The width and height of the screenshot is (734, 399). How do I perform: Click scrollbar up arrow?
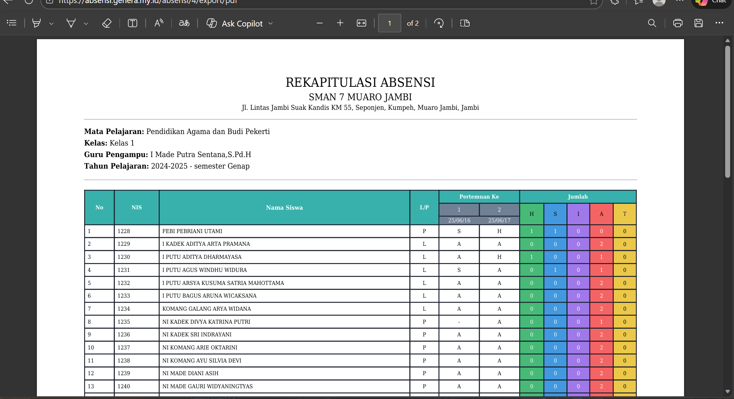click(x=727, y=40)
